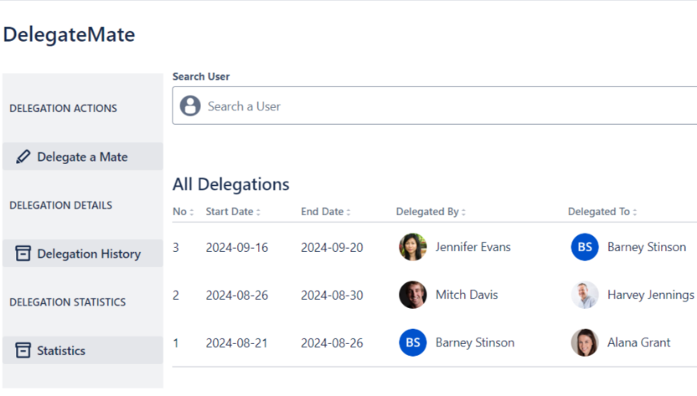Open the Delegation History page
Image resolution: width=697 pixels, height=396 pixels.
89,254
